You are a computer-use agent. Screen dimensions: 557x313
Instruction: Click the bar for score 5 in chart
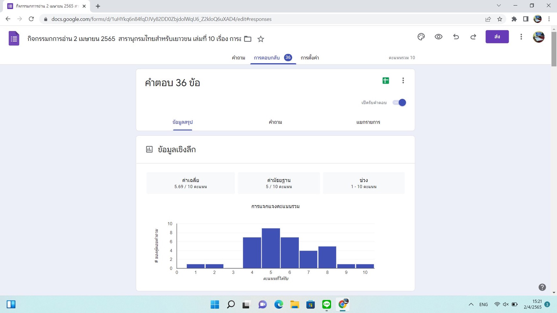[x=271, y=248]
